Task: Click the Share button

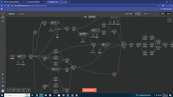Action: pyautogui.click(x=138, y=14)
